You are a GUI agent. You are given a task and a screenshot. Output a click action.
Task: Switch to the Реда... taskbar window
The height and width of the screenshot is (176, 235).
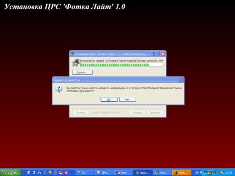[x=181, y=173]
